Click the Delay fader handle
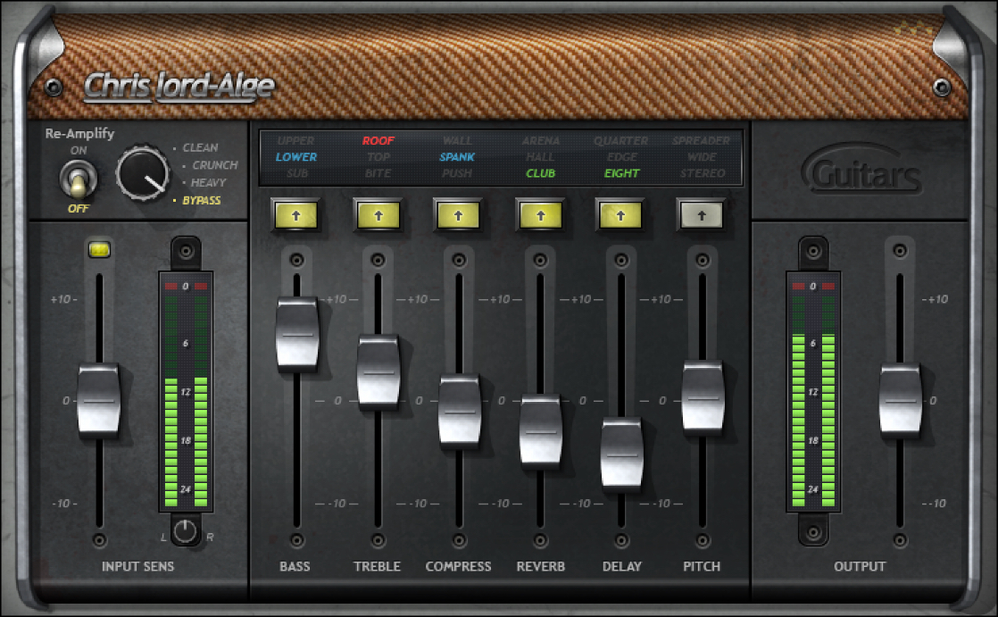Screen dimensions: 998x617 621,454
